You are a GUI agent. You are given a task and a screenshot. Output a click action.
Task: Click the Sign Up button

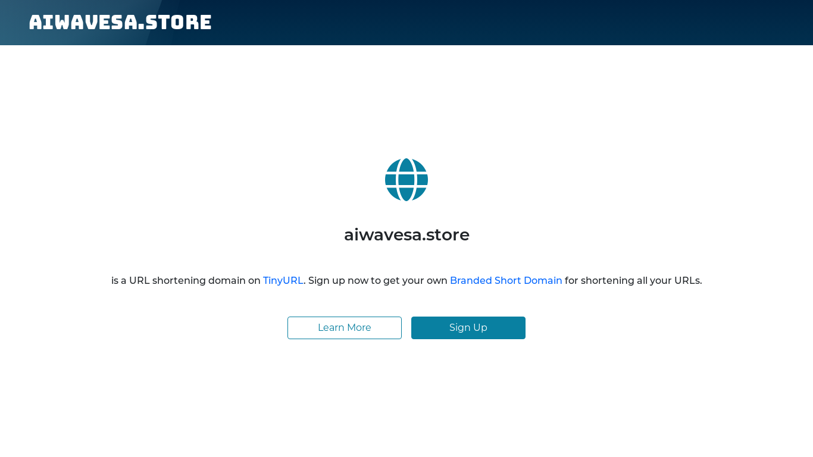(468, 328)
